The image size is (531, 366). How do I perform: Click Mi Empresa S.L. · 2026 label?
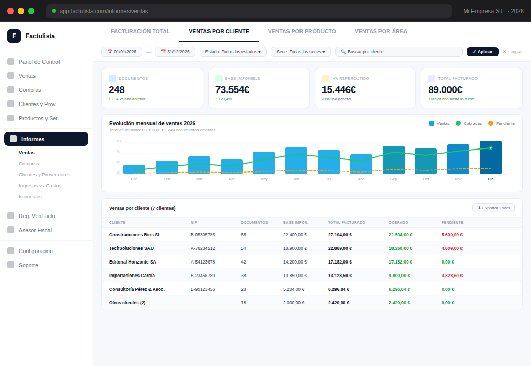point(493,11)
